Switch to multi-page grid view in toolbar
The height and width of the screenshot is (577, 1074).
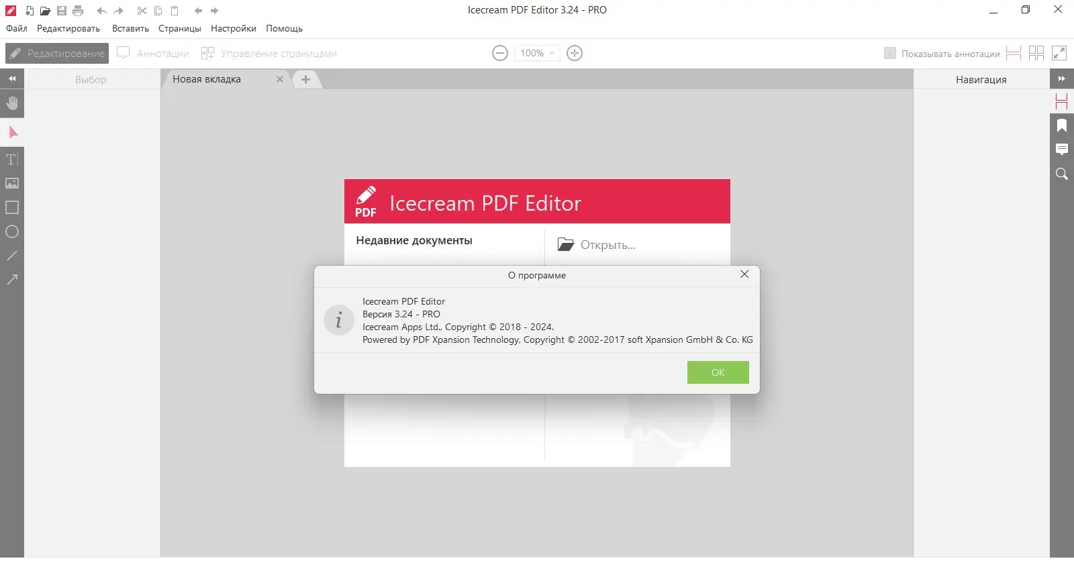pos(1036,53)
